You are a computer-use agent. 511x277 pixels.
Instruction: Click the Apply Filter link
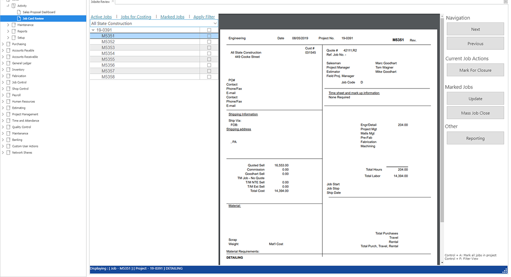click(204, 17)
